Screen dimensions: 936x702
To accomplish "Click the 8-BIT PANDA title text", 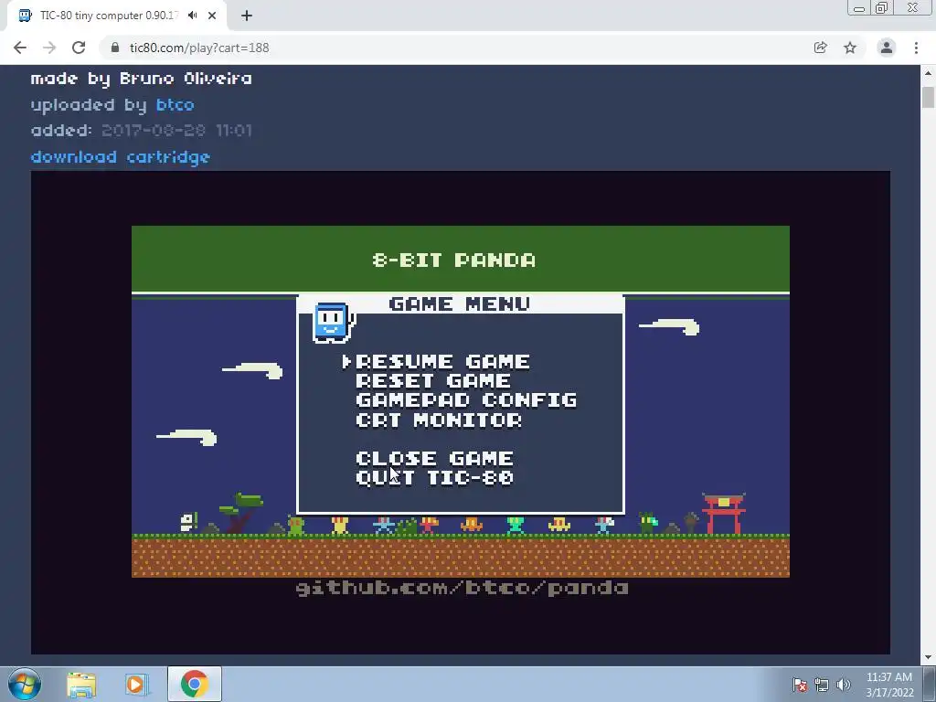I will (453, 260).
